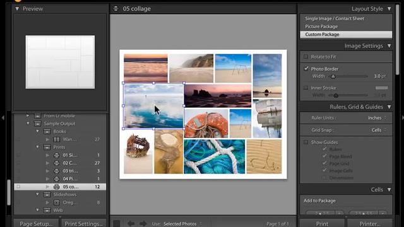The height and width of the screenshot is (227, 404).
Task: Collapse the Image Settings panel
Action: (389, 46)
